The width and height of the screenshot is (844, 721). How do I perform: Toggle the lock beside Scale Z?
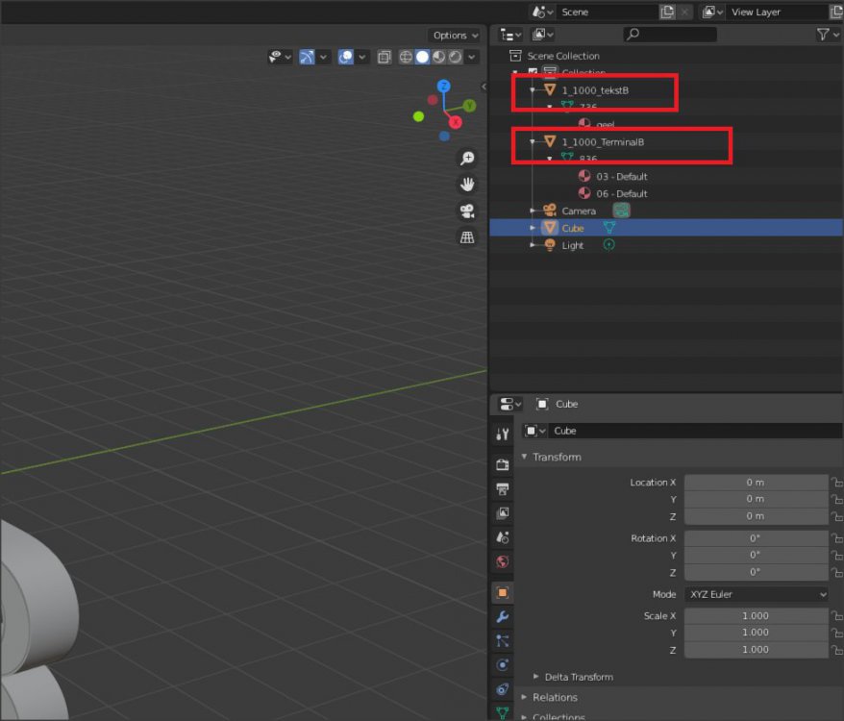coord(834,650)
